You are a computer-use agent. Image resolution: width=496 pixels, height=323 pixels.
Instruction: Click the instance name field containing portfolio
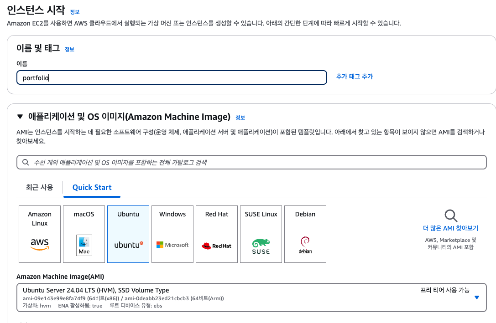(172, 77)
